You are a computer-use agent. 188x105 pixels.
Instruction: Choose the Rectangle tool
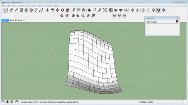pos(21,10)
